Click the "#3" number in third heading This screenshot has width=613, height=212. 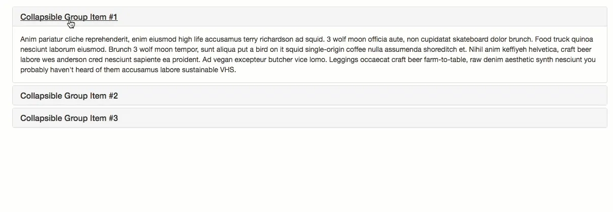(113, 118)
